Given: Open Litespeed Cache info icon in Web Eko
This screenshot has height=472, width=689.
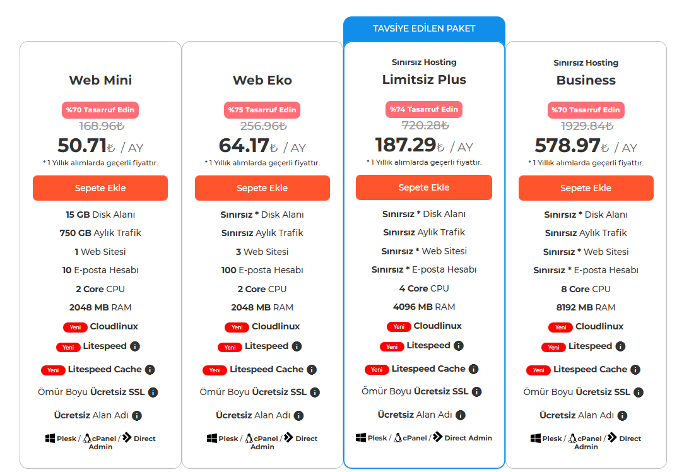Looking at the screenshot, I should point(312,370).
